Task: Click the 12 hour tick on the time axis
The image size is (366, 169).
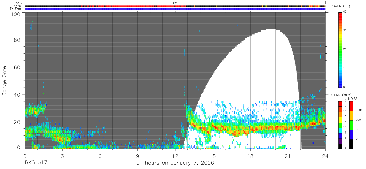Action: [175, 156]
